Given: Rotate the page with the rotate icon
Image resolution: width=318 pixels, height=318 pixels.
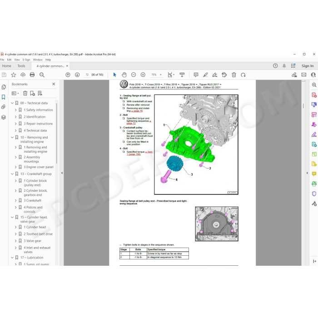Looking at the screenshot, I should [x=243, y=75].
